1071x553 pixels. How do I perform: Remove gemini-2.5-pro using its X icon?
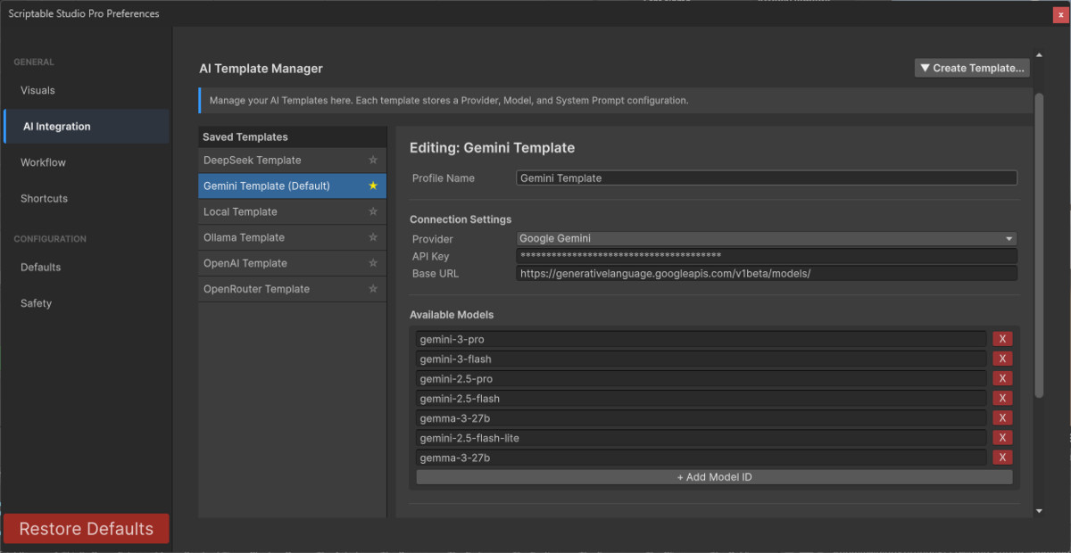click(x=1001, y=378)
